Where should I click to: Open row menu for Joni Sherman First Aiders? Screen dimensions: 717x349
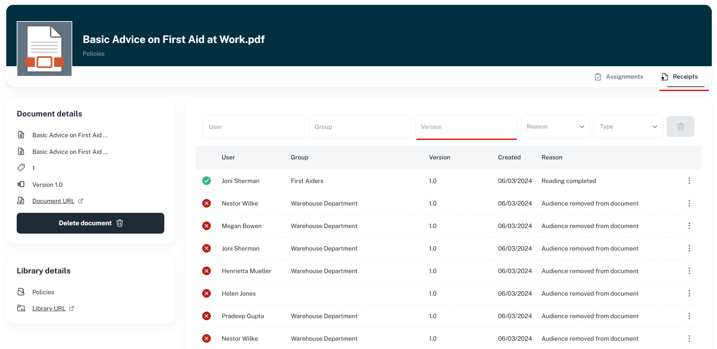tap(689, 181)
